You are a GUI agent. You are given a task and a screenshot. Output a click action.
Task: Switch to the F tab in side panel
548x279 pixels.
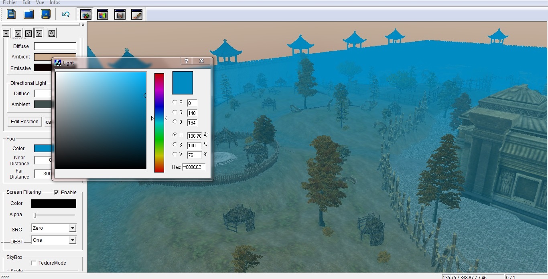point(6,34)
